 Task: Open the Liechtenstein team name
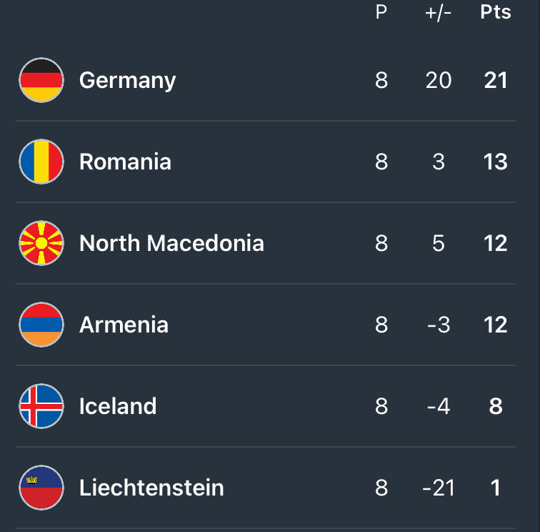point(151,488)
